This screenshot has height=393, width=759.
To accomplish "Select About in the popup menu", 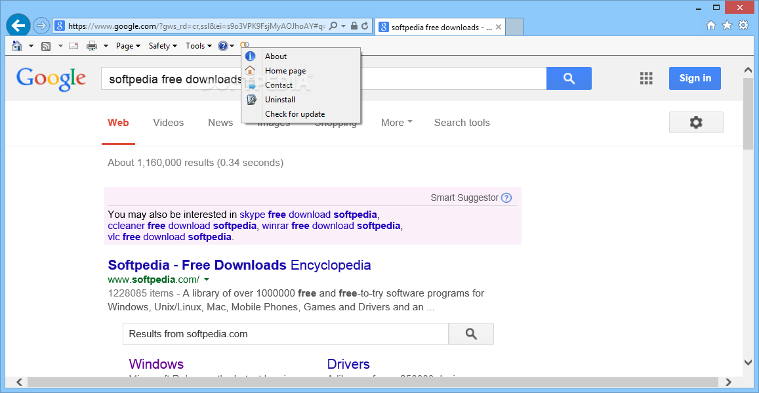I will point(300,56).
